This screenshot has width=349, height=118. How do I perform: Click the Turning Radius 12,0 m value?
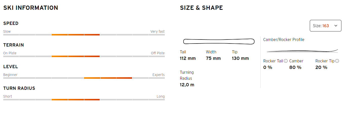(187, 85)
